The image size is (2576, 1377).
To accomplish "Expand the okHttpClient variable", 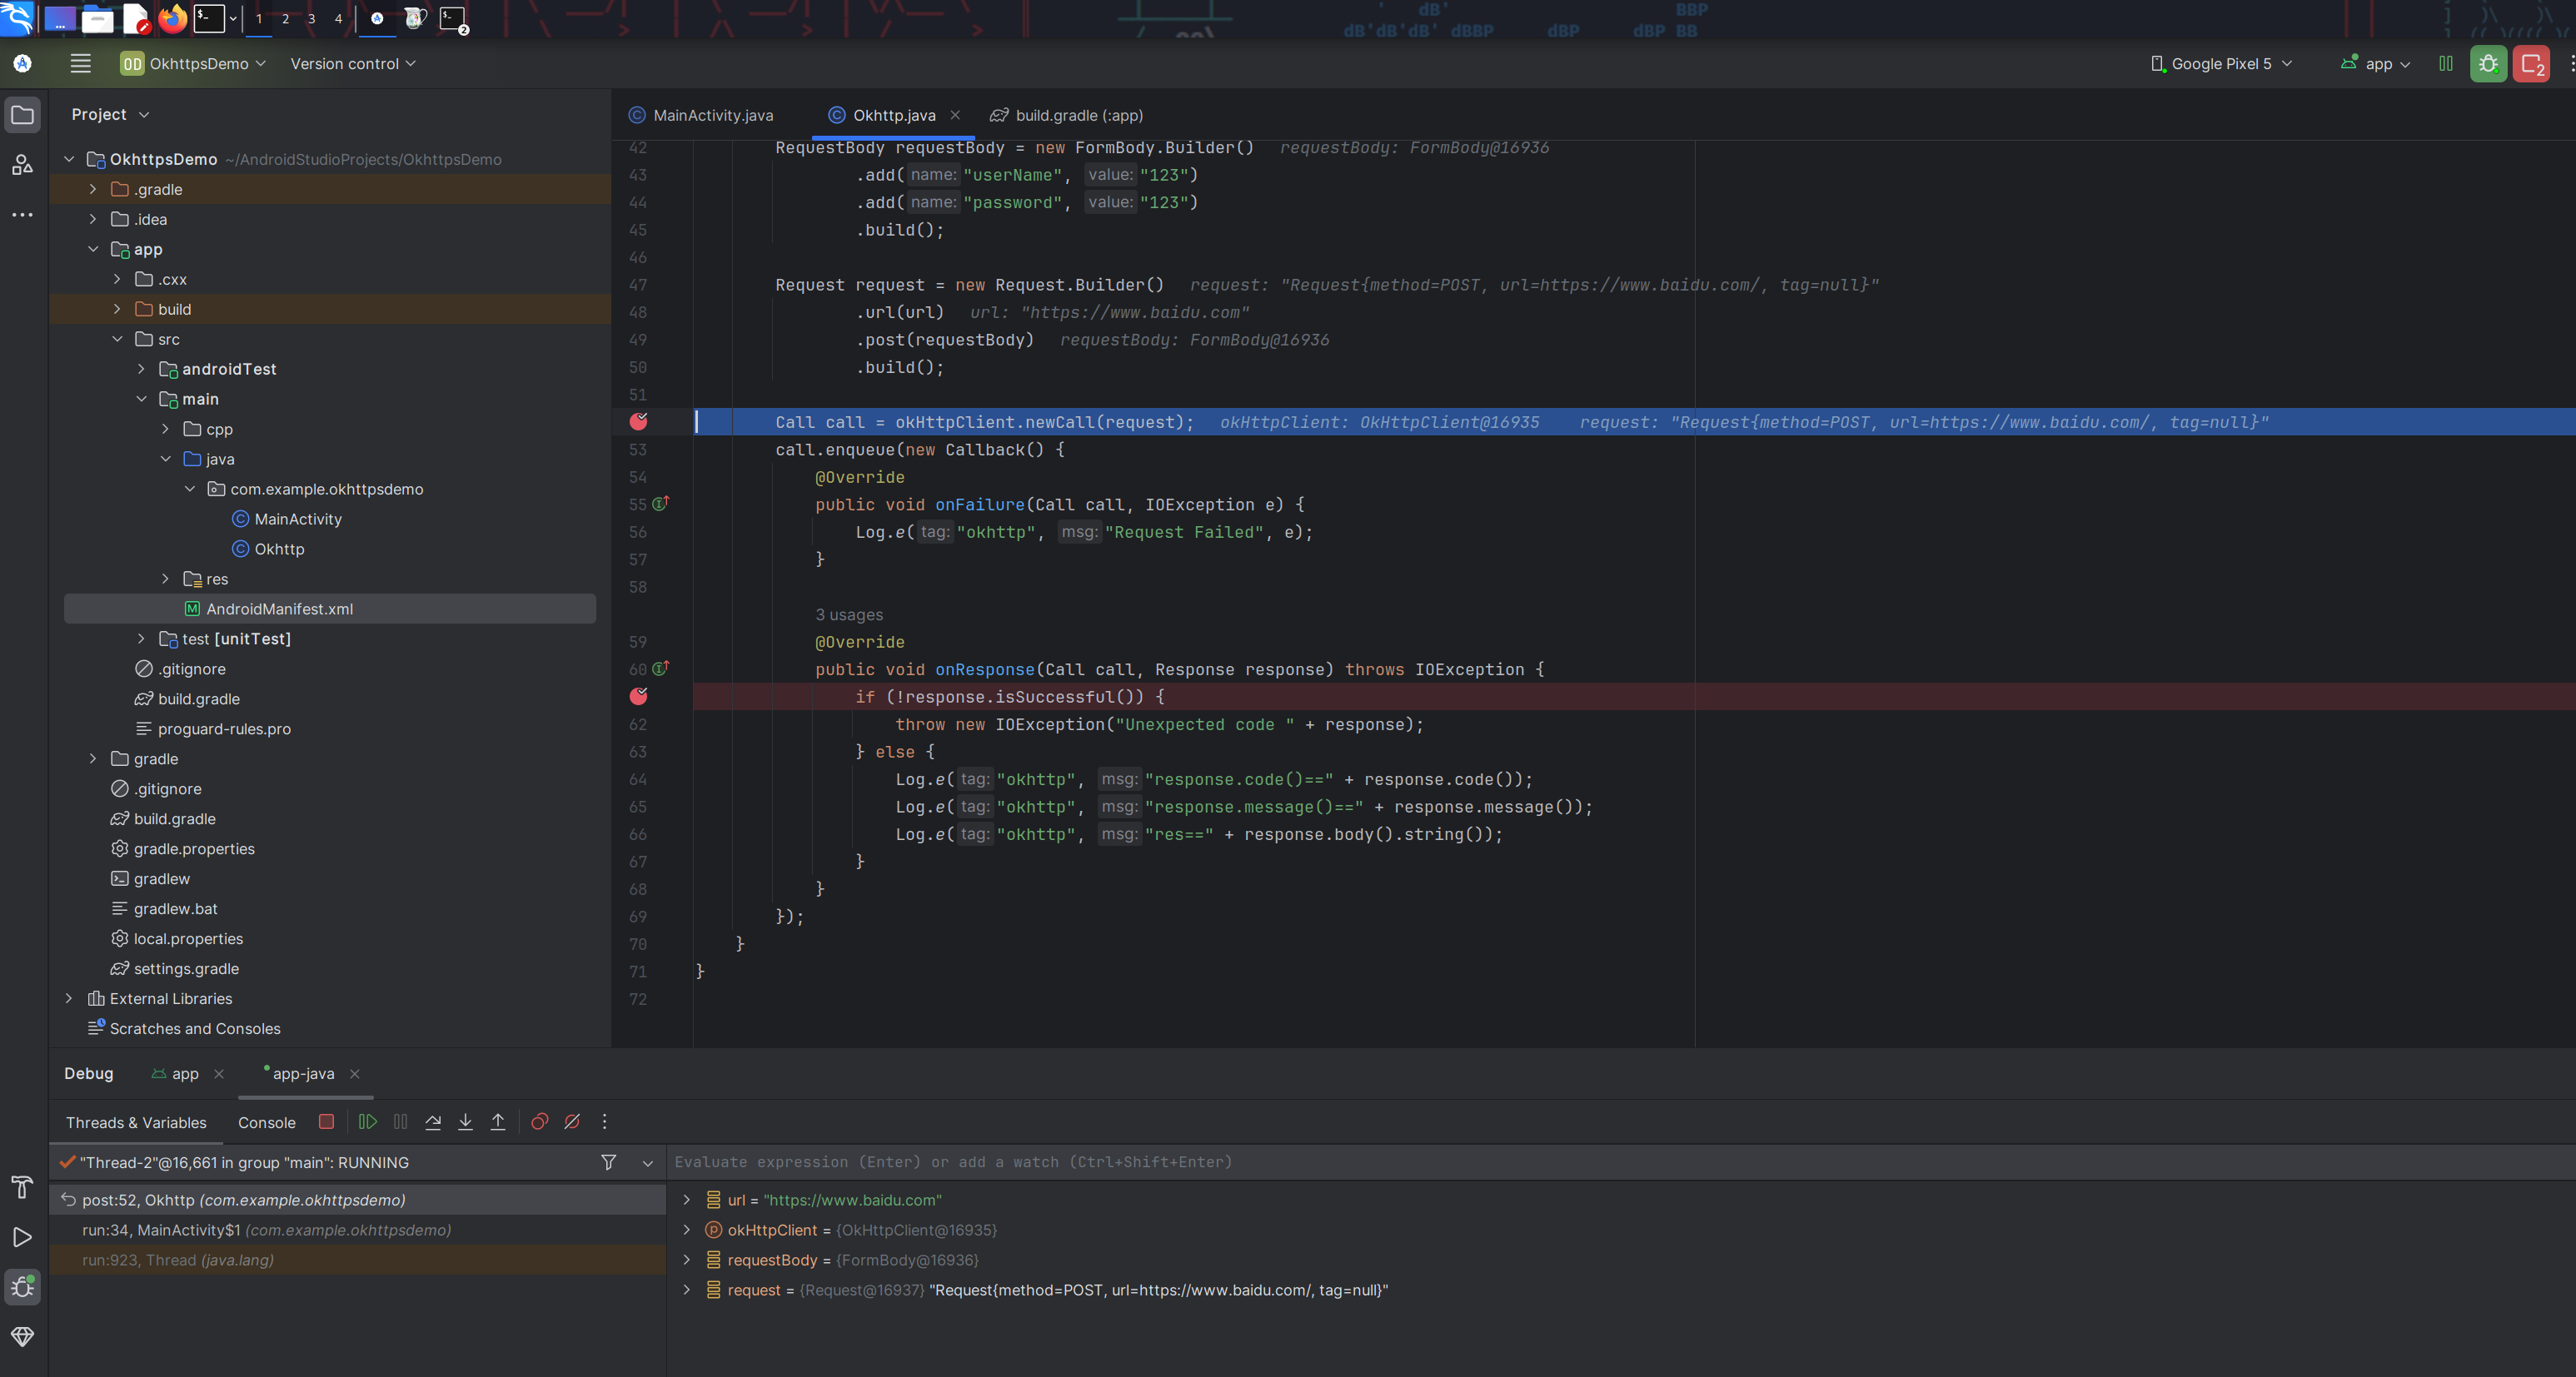I will point(687,1230).
